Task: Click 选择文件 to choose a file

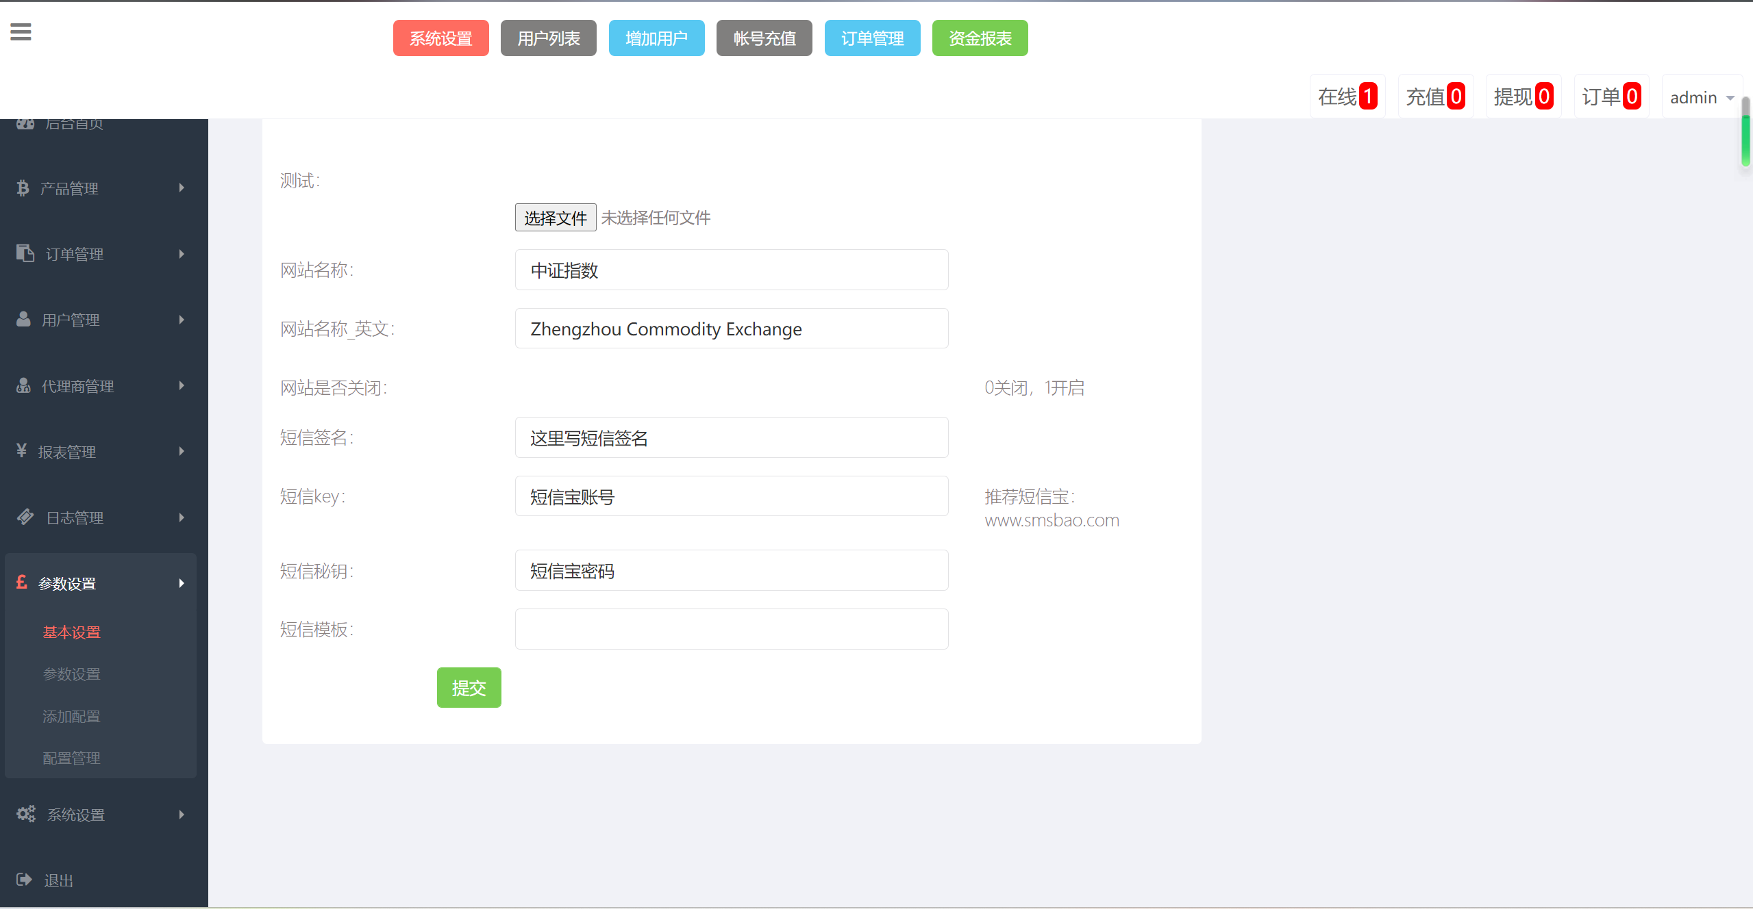Action: click(556, 218)
